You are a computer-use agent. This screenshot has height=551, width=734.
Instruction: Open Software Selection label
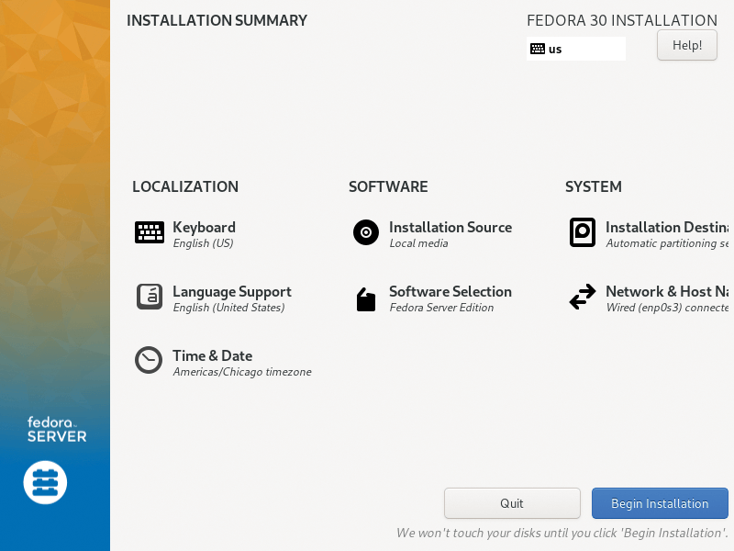[450, 291]
